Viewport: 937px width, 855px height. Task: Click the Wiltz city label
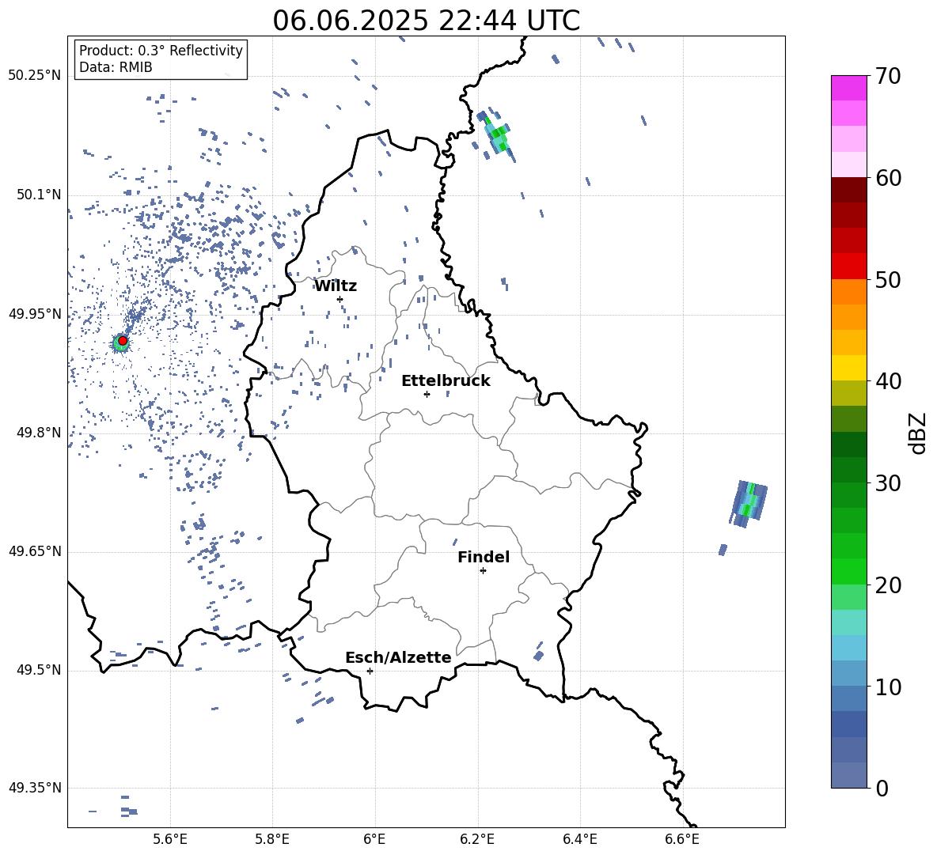coord(336,286)
